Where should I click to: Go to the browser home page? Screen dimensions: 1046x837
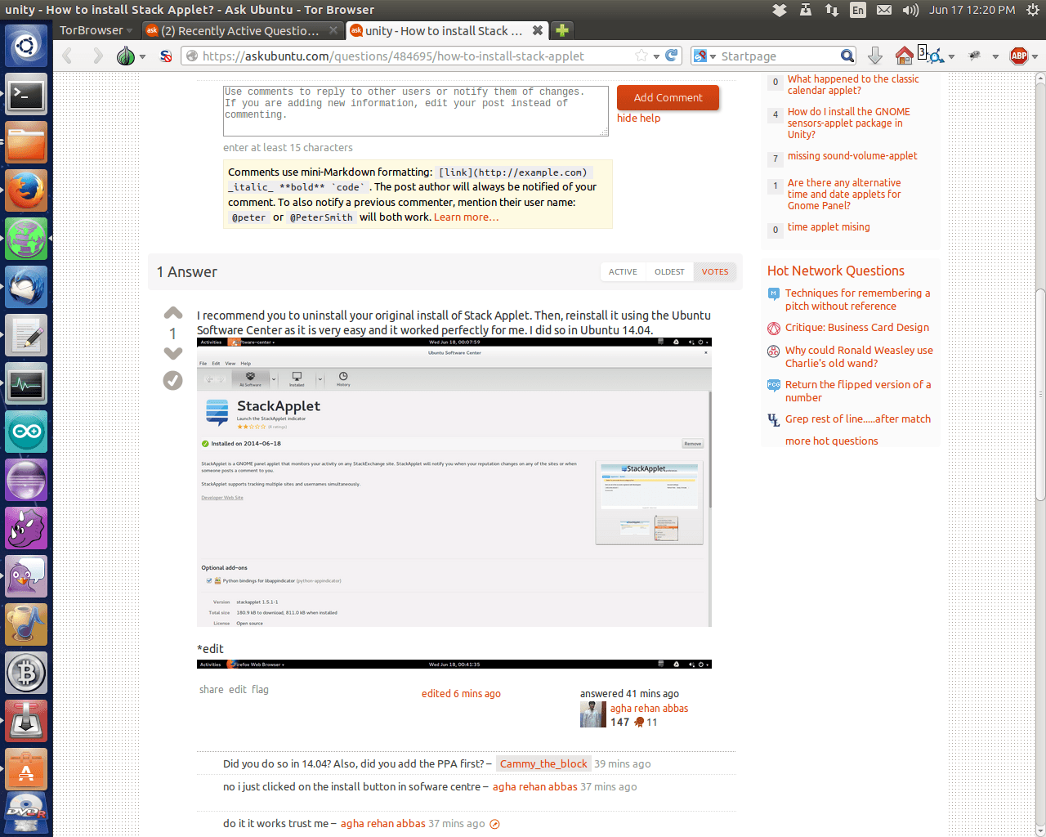pos(904,56)
